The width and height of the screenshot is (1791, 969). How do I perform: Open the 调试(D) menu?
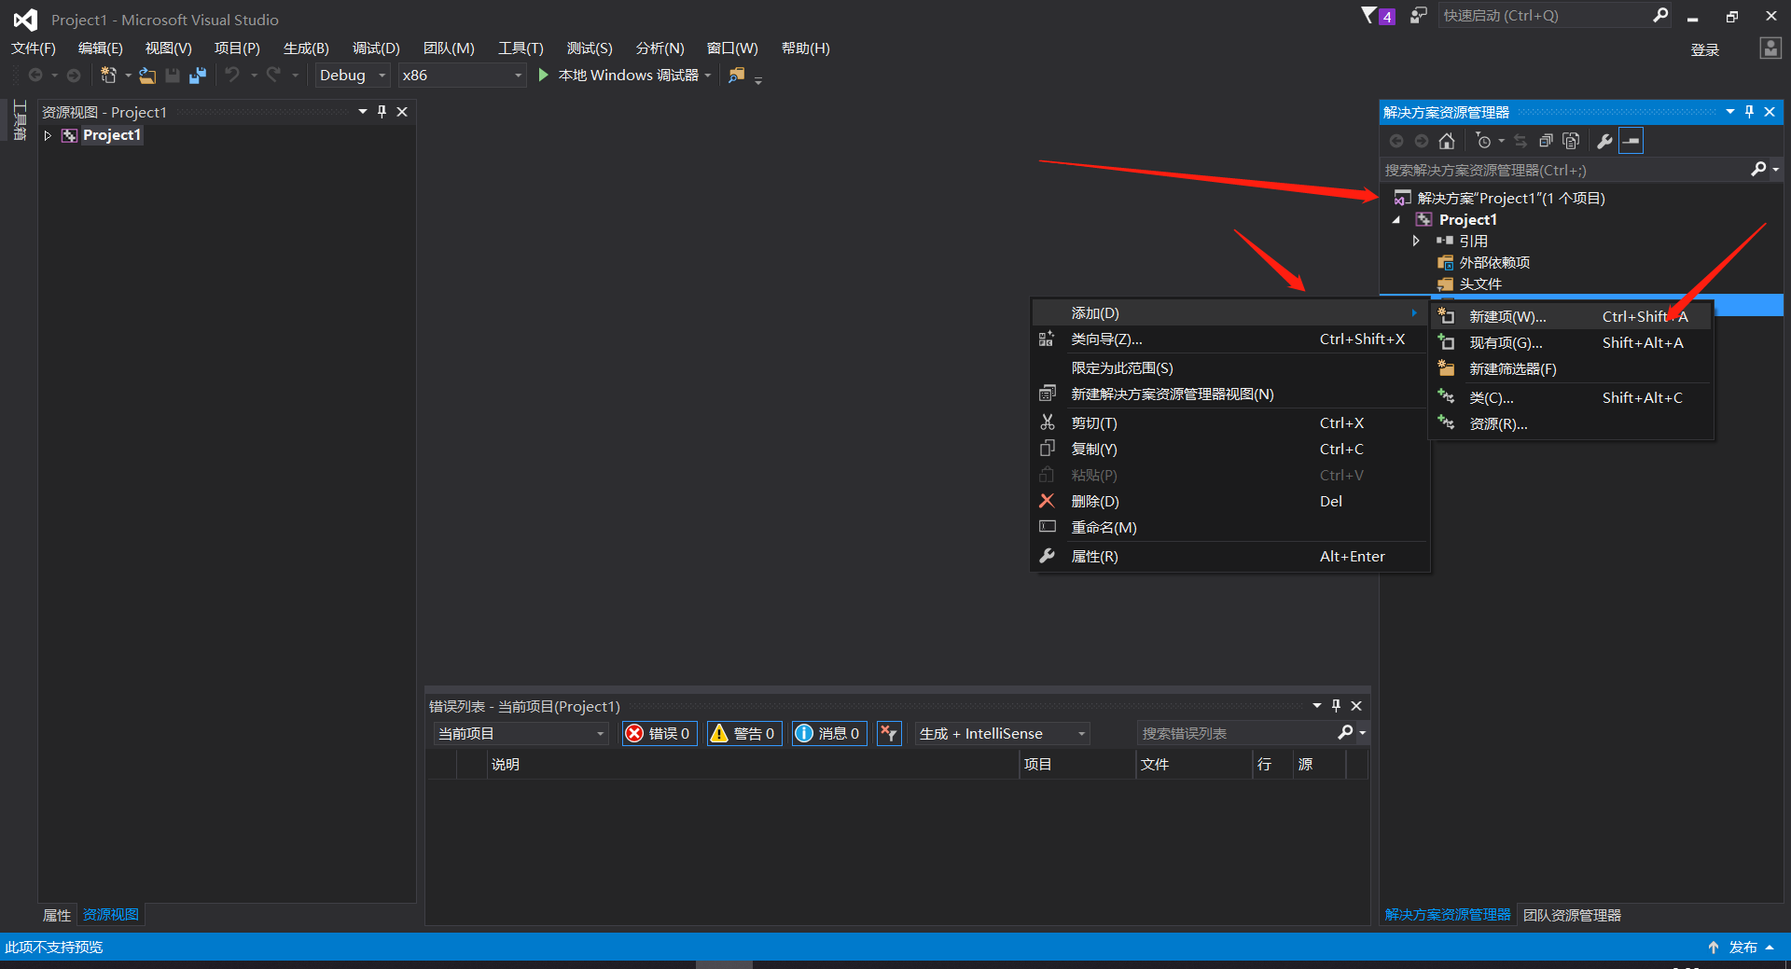[376, 48]
